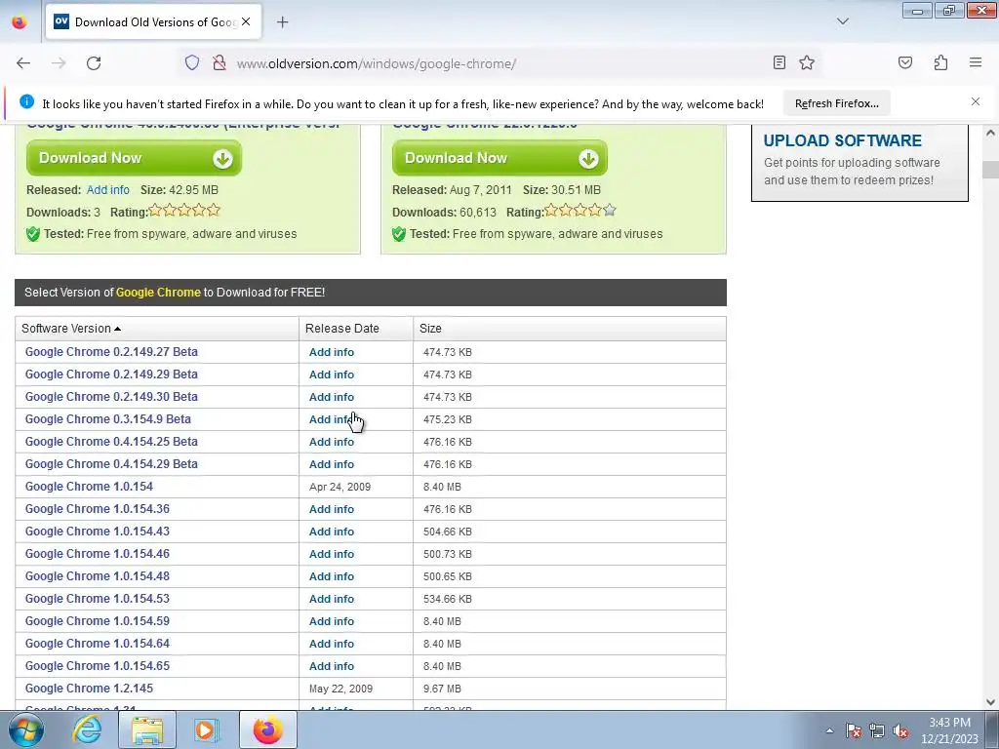Open Google Chrome 1.2.145 link
Screen dimensions: 999x749
pos(89,688)
